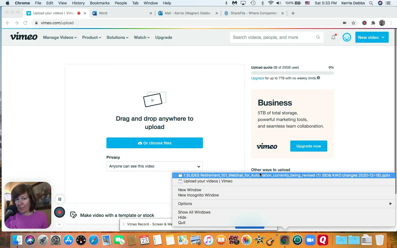The width and height of the screenshot is (397, 248).
Task: Click the 'Or choose files' button
Action: [x=155, y=143]
